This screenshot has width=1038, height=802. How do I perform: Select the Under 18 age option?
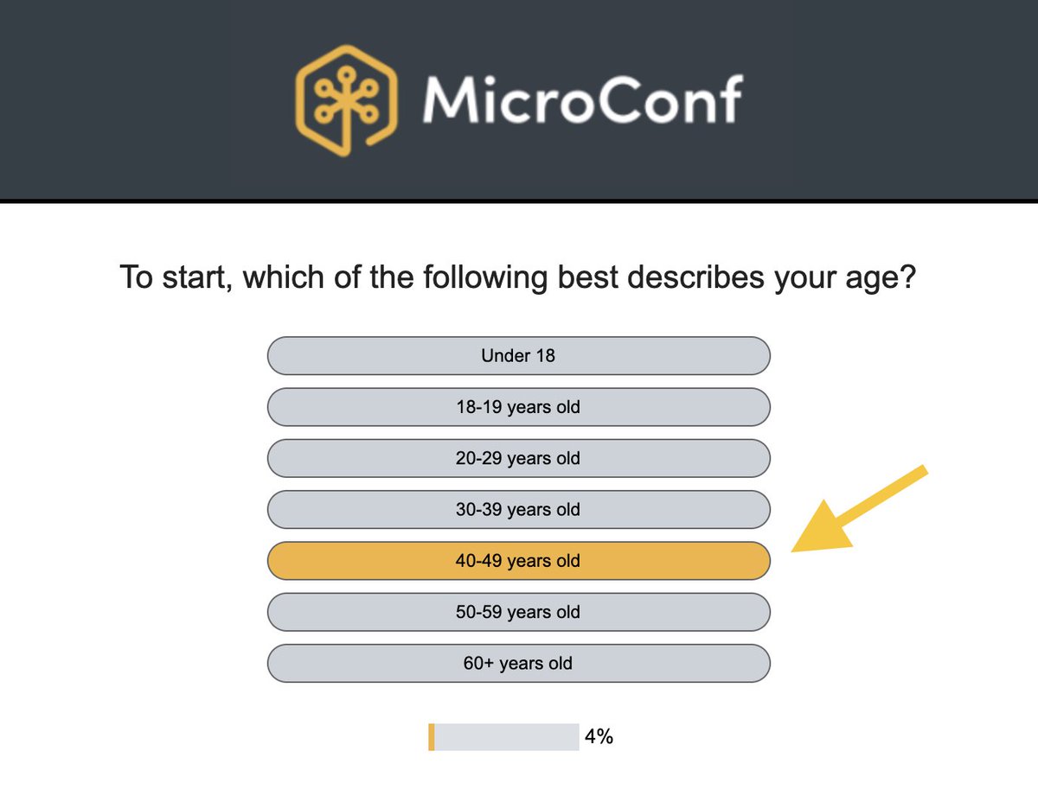pyautogui.click(x=518, y=355)
